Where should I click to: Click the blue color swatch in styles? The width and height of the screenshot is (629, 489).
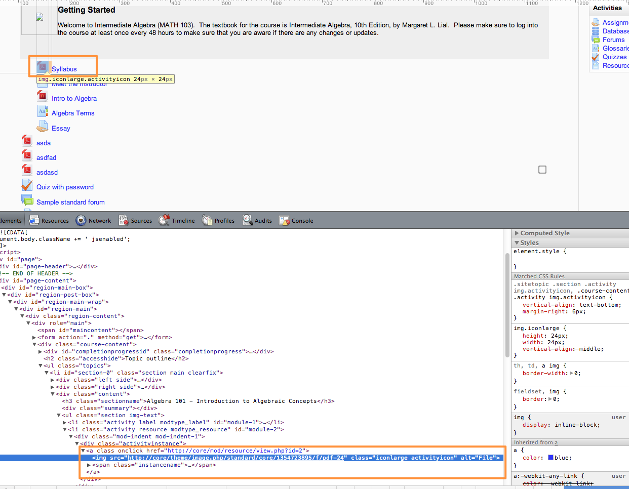(551, 458)
